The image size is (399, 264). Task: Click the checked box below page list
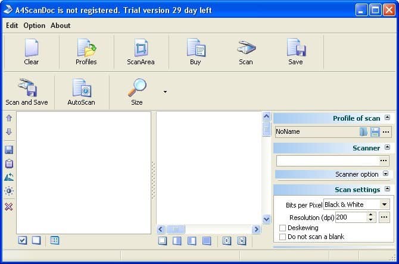pyautogui.click(x=23, y=240)
